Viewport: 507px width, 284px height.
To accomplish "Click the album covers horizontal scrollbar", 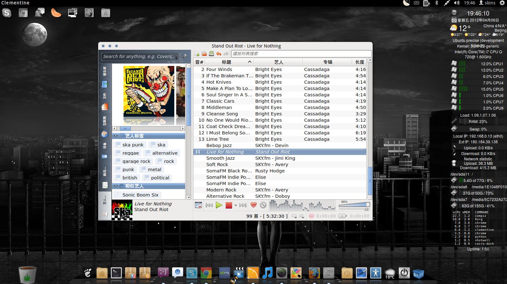I will point(149,128).
